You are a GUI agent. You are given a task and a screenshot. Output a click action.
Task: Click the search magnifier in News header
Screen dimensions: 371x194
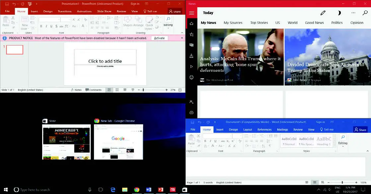pyautogui.click(x=365, y=13)
